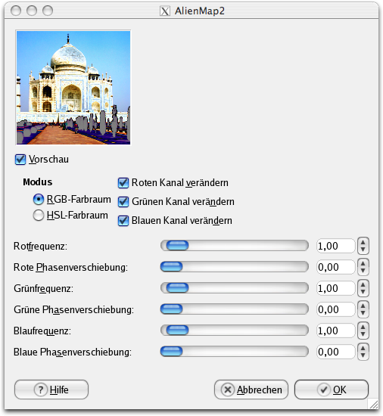Click the X11 icon in title bar

(x=165, y=11)
